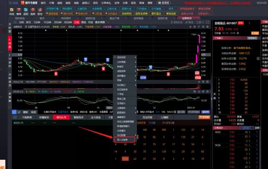Image resolution: width=268 pixels, height=169 pixels.
Task: Click the chart layout icon beside 分时
Action: pyautogui.click(x=15, y=22)
